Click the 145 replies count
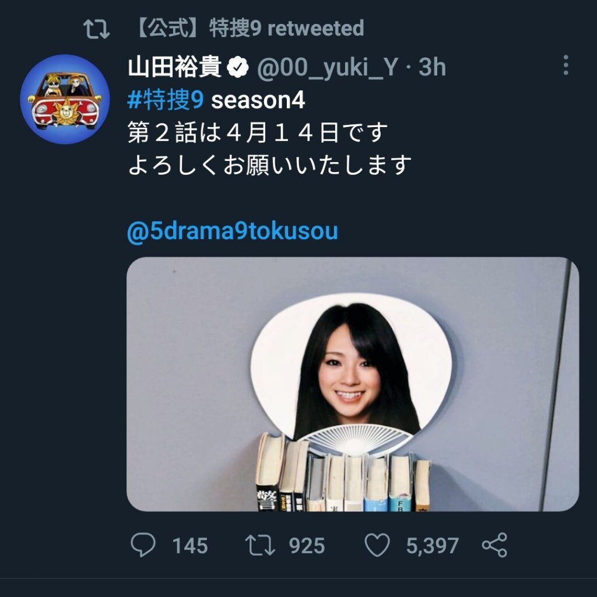 click(x=190, y=546)
